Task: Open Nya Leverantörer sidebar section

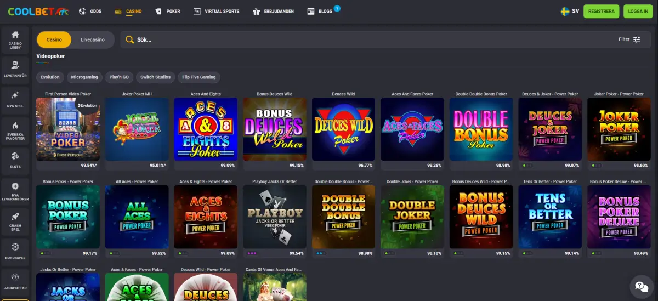Action: pos(15,191)
